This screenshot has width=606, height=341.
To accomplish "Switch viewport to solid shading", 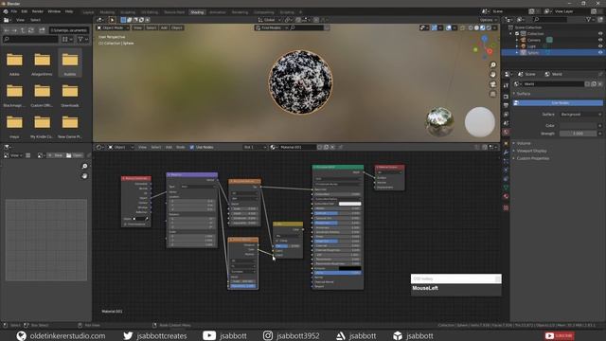I will click(x=476, y=27).
